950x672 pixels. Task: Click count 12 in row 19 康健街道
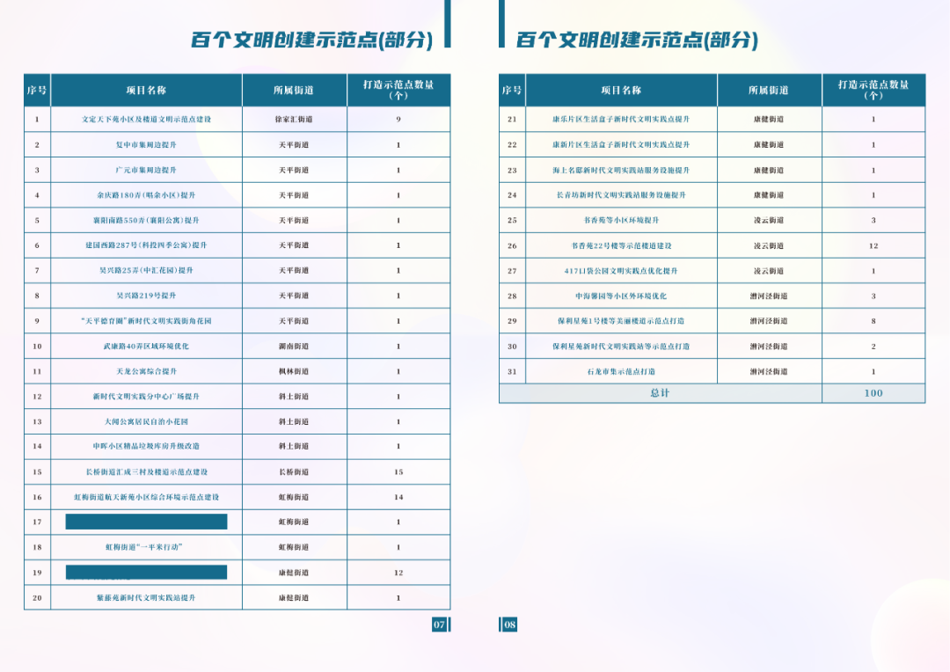[398, 573]
